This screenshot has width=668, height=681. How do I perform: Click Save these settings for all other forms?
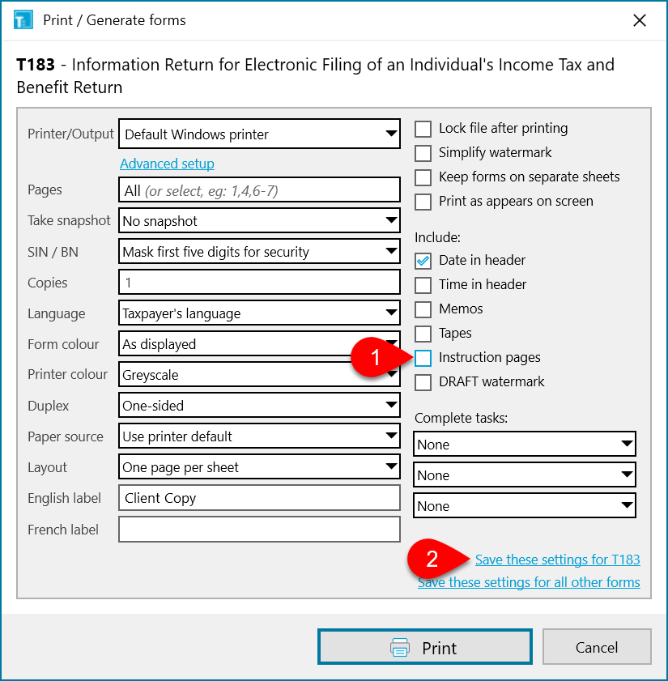(529, 582)
